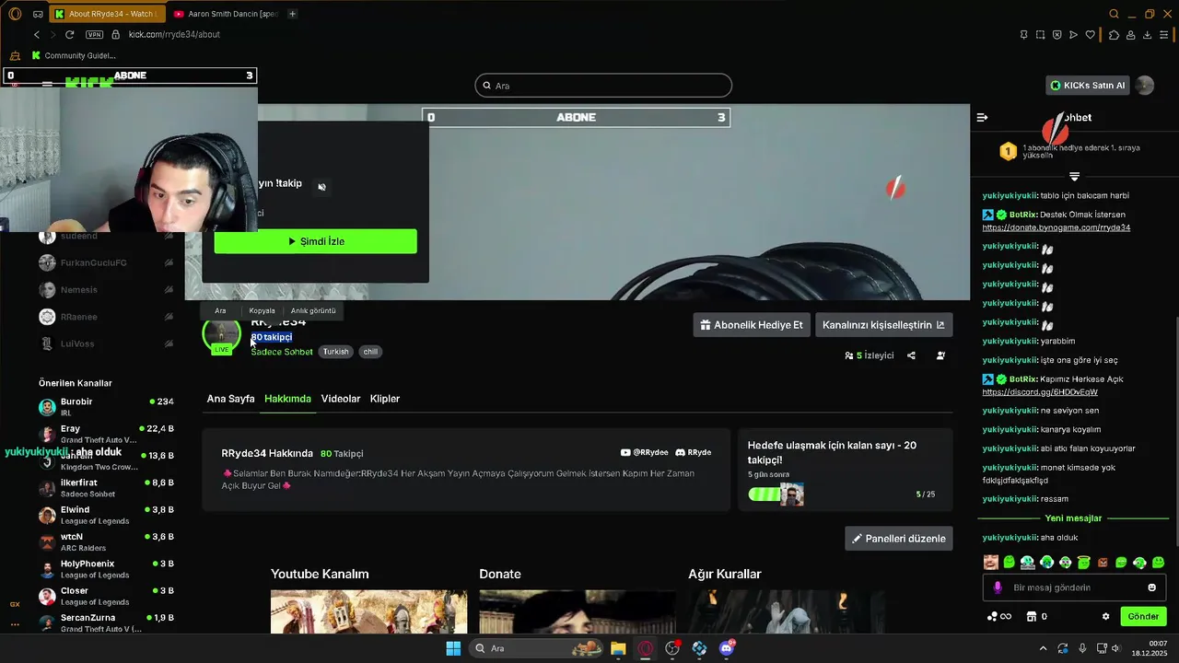1179x663 pixels.
Task: Open the ilkerfirat recommended channel
Action: tap(106, 488)
